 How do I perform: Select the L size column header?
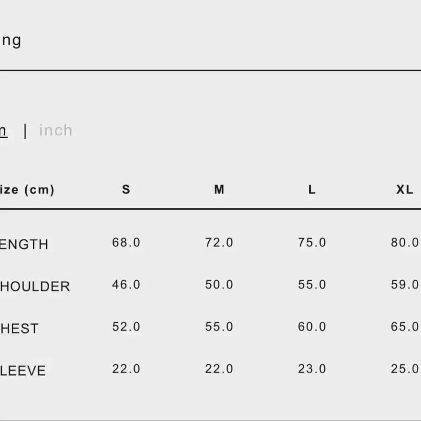click(x=312, y=190)
